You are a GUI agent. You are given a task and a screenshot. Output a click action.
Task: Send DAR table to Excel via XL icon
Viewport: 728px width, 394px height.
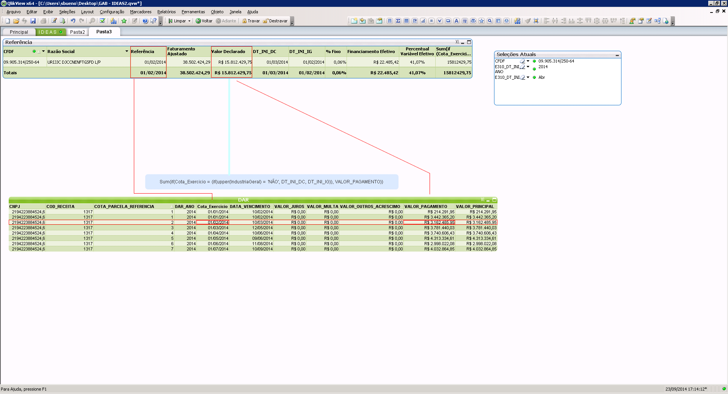pyautogui.click(x=483, y=200)
